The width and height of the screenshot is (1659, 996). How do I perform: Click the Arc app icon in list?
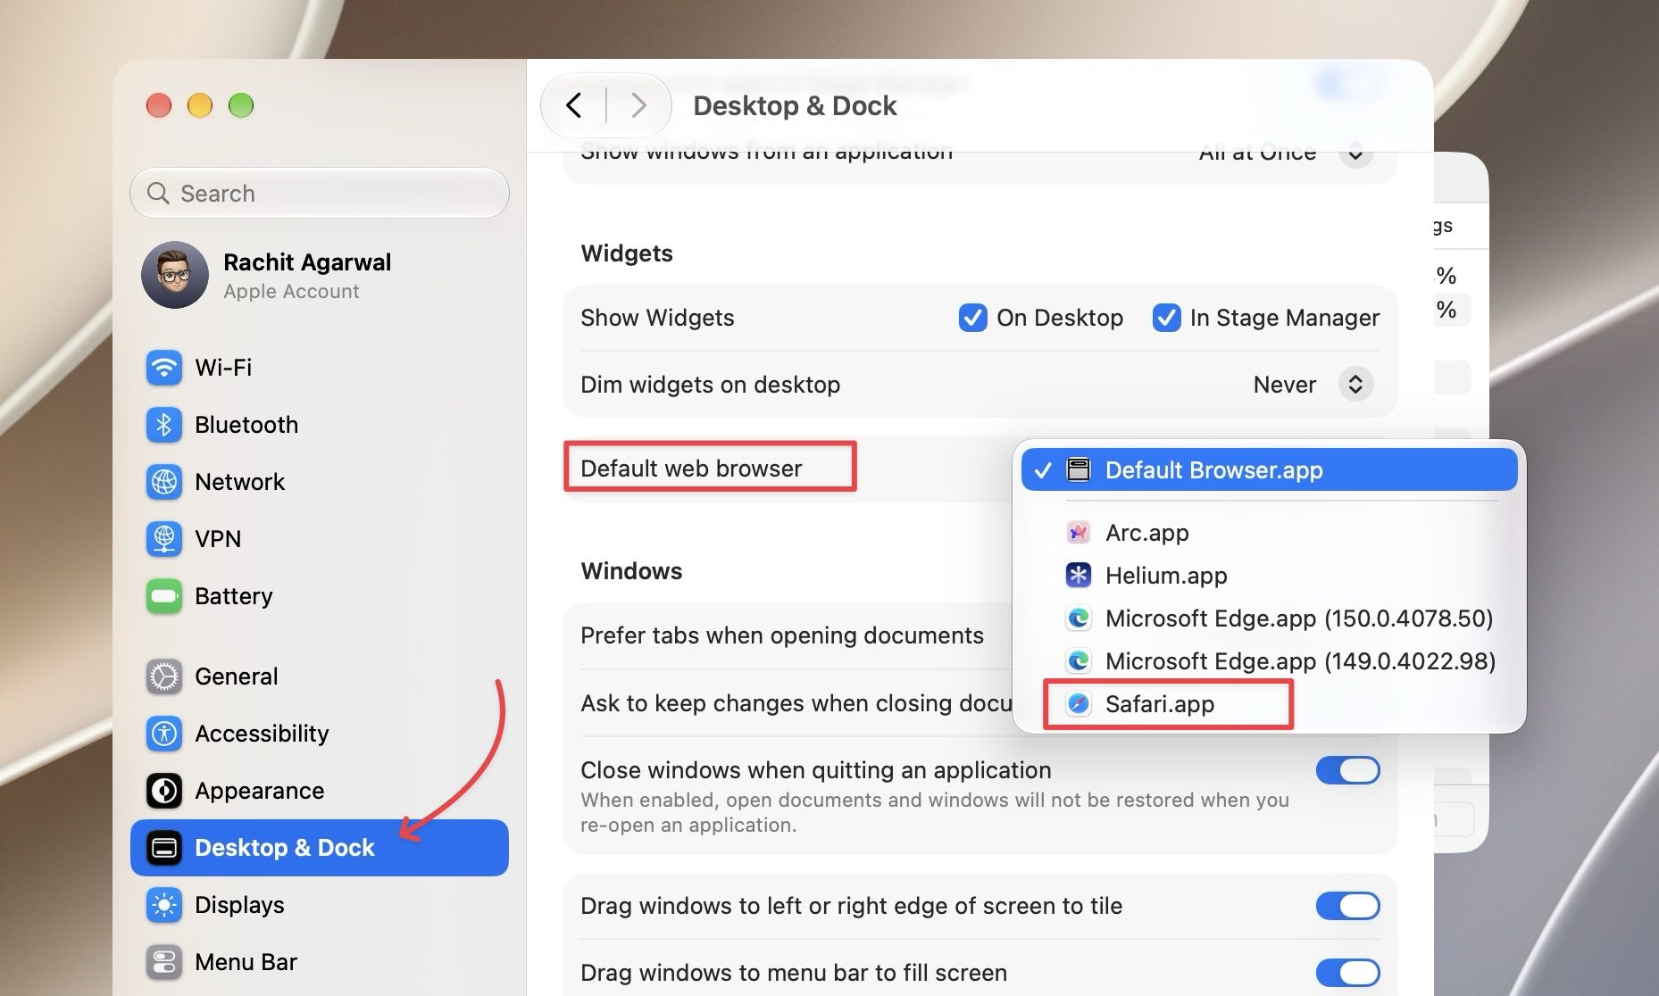1079,533
